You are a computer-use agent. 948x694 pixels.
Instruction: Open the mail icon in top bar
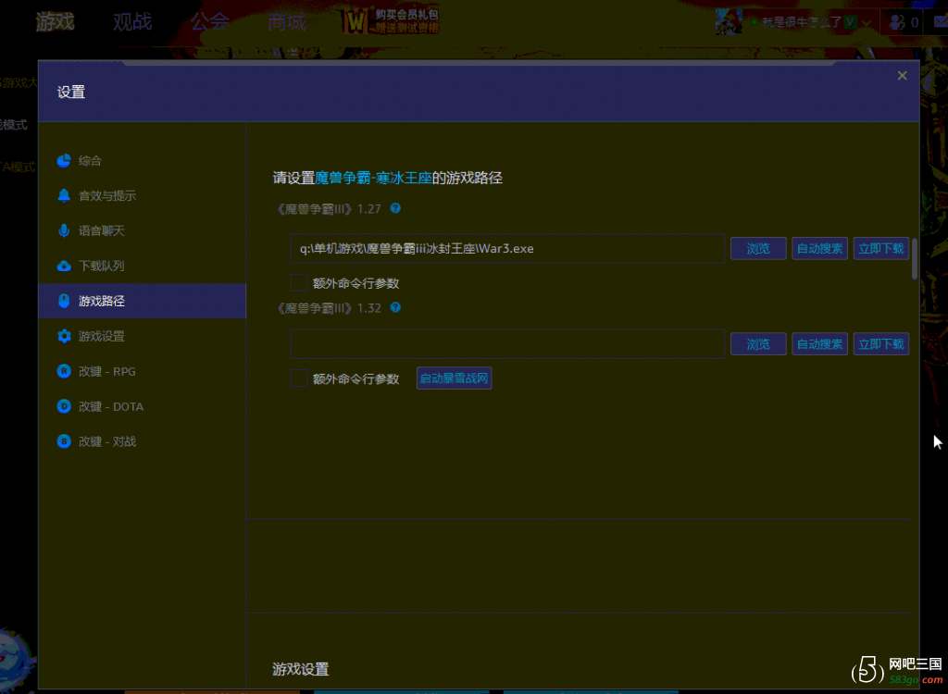941,22
